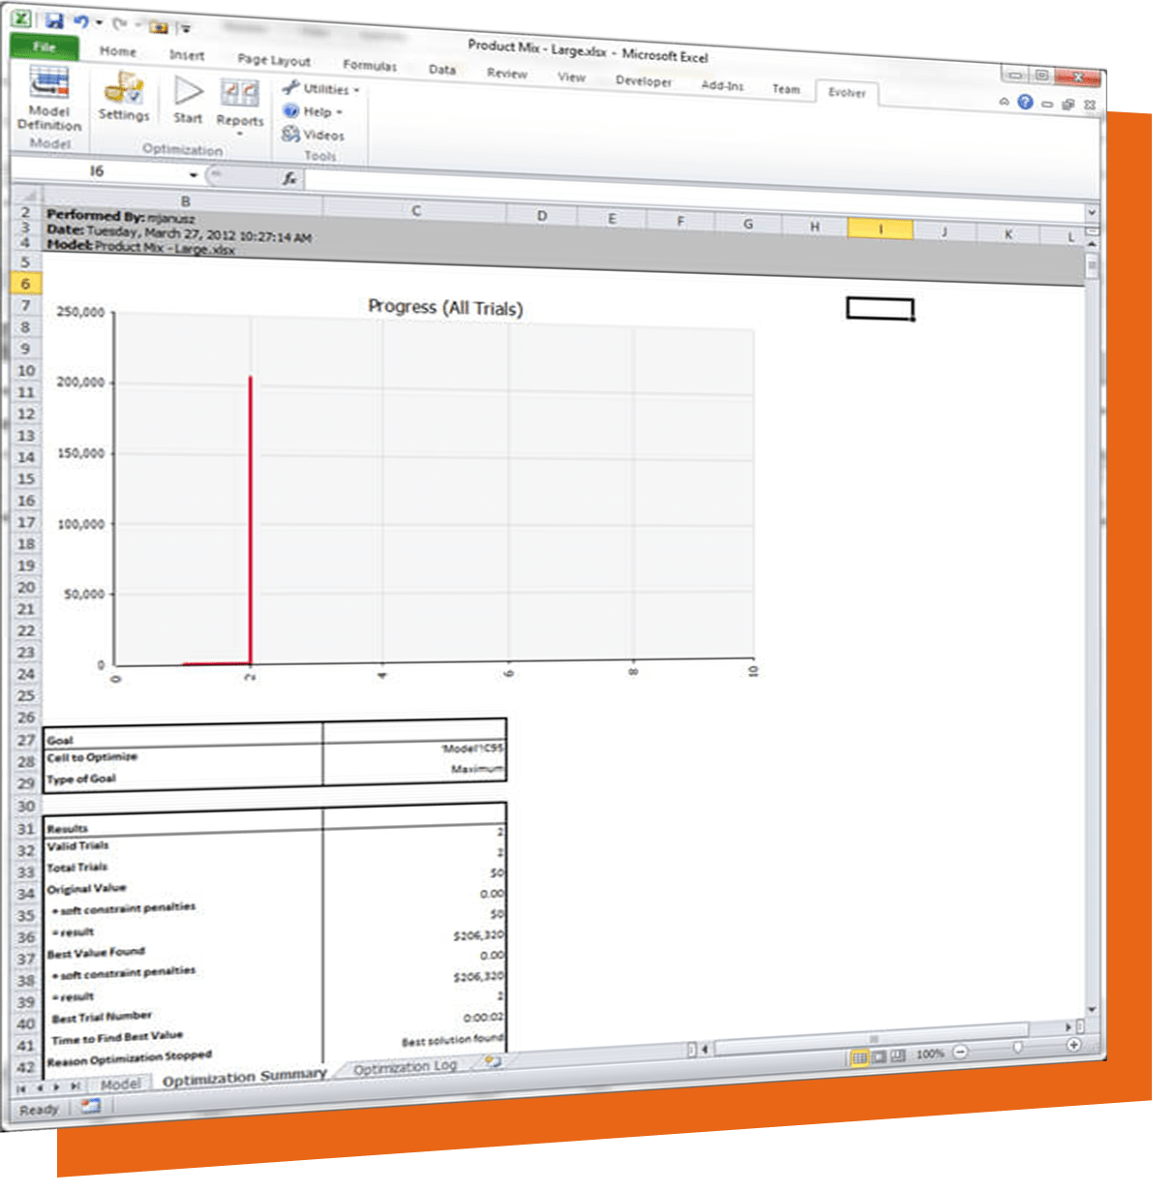Switch to the Data tab
1176x1193 pixels.
[x=442, y=70]
